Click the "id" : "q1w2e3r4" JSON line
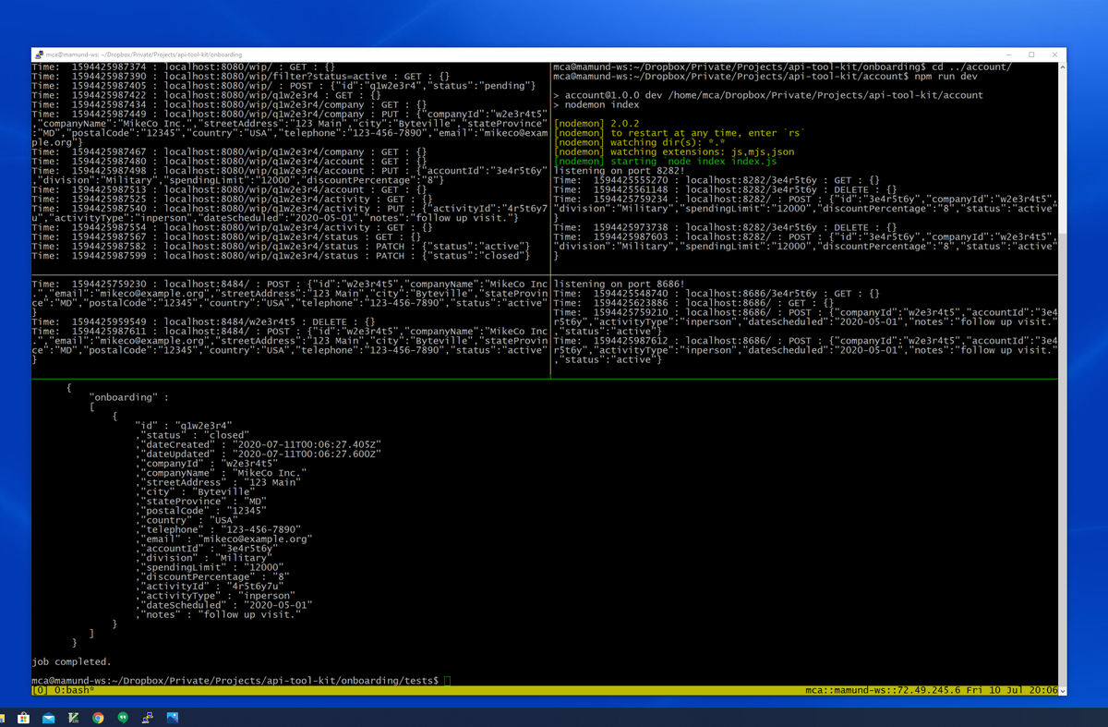1108x727 pixels. (x=183, y=425)
